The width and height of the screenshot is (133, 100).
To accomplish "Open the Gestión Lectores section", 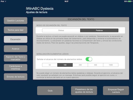I will click(x=16, y=20).
